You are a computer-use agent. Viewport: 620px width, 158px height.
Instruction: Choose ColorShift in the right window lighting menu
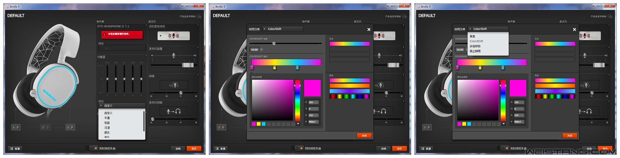476,41
